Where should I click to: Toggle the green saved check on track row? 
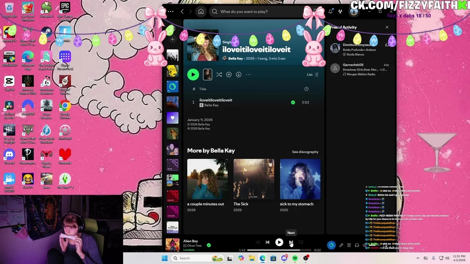[x=293, y=102]
